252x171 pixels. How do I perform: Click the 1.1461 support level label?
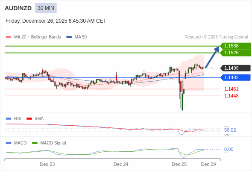pos(231,89)
